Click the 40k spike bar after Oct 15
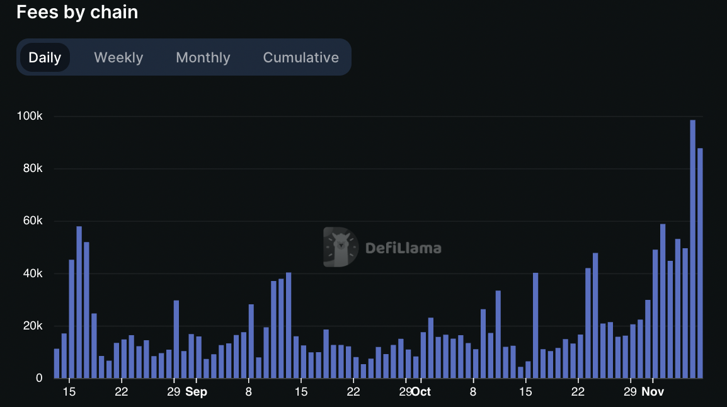Image resolution: width=727 pixels, height=407 pixels. tap(535, 326)
